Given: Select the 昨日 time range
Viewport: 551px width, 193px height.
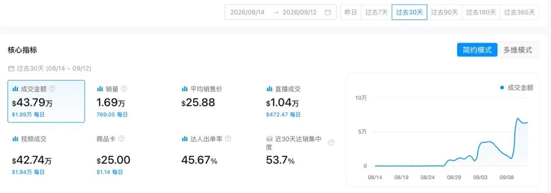Looking at the screenshot, I should tap(350, 12).
